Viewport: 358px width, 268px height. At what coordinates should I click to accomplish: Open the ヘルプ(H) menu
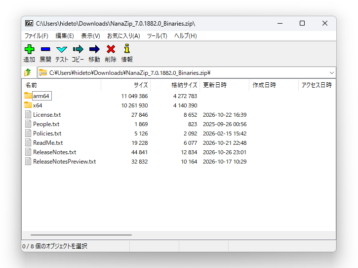(x=185, y=36)
